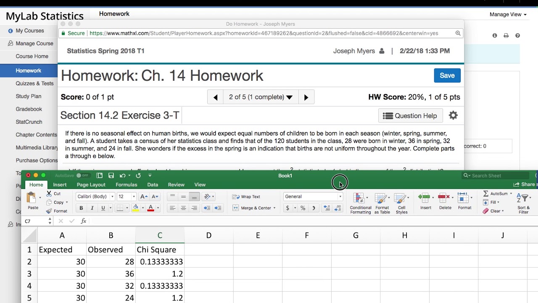
Task: Toggle Wrap Text in Excel ribbon
Action: pyautogui.click(x=247, y=197)
